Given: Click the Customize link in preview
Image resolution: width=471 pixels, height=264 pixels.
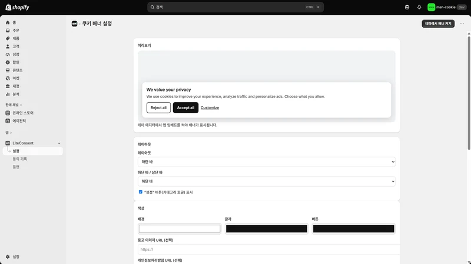Looking at the screenshot, I should 210,108.
